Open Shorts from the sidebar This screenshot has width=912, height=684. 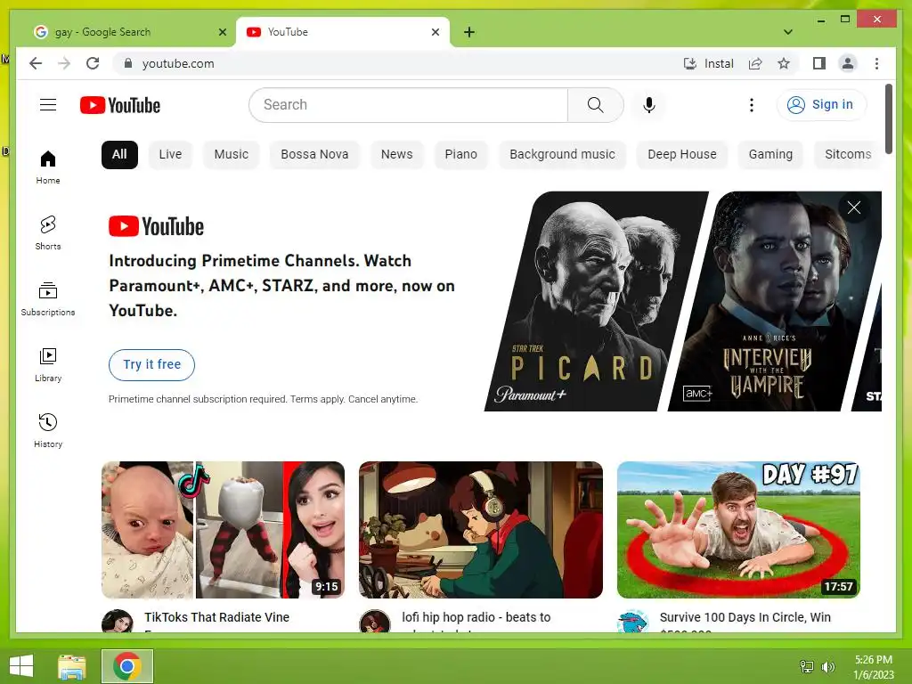48,232
